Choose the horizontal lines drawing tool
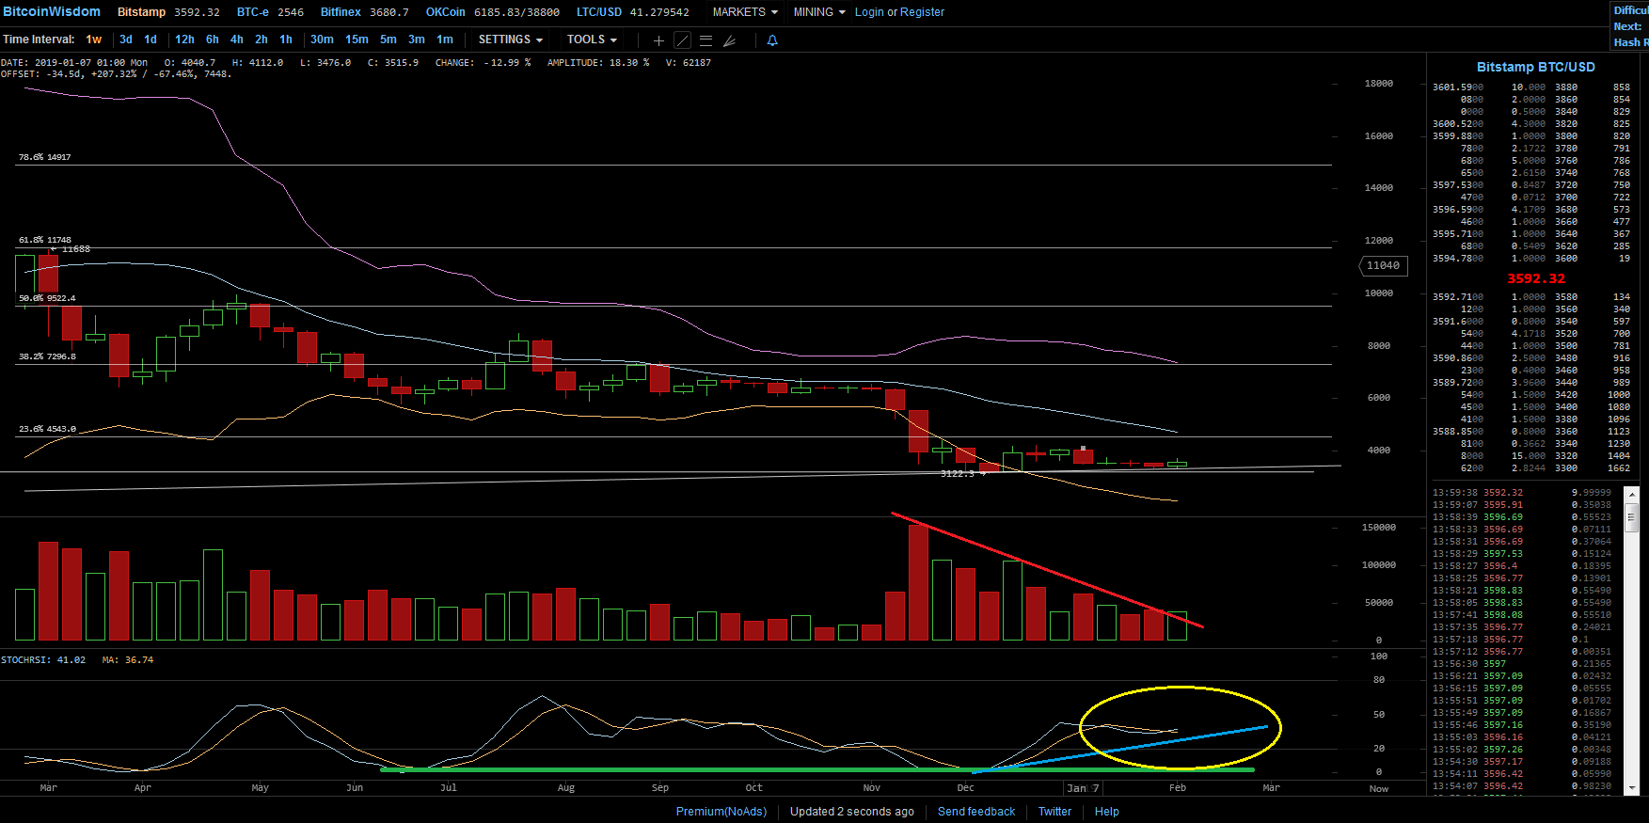Viewport: 1649px width, 823px height. click(x=706, y=40)
